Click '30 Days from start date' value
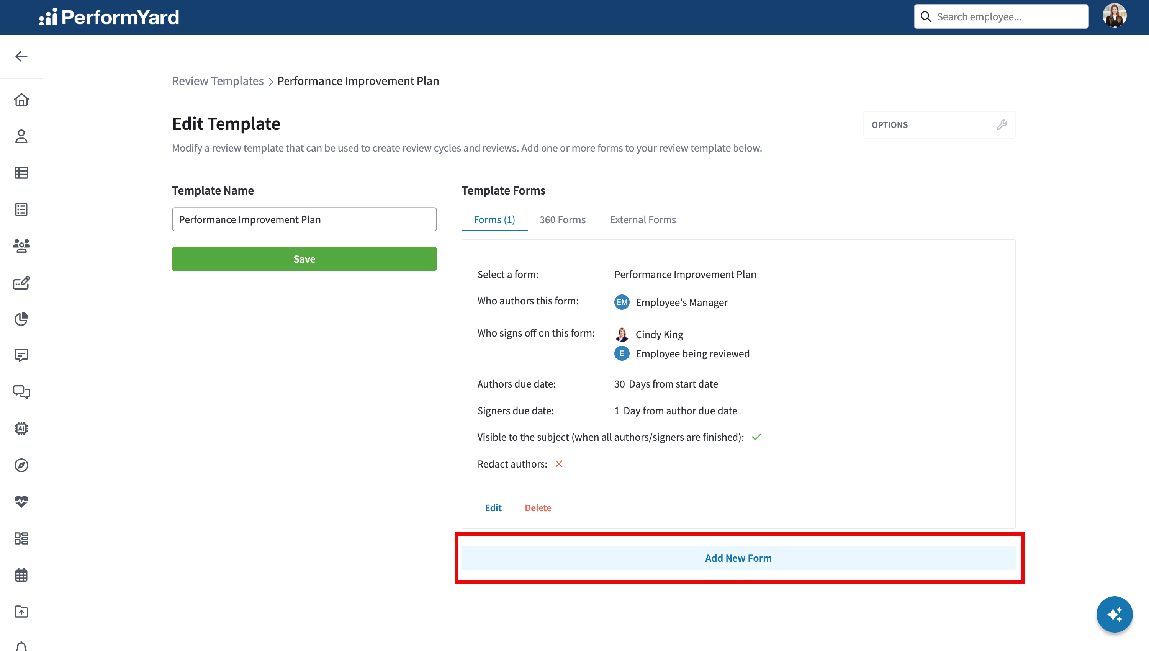Screen dimensions: 1149x651 (x=666, y=384)
